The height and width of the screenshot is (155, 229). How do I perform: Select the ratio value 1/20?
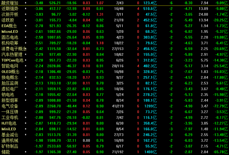(120, 32)
